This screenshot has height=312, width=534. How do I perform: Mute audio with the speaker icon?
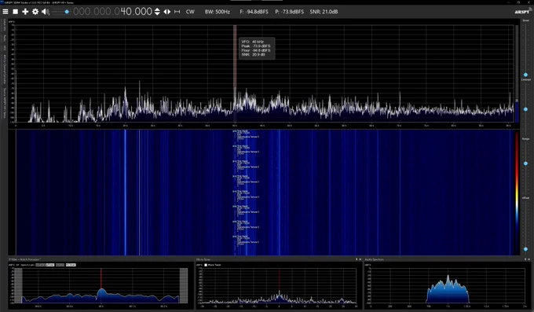46,12
